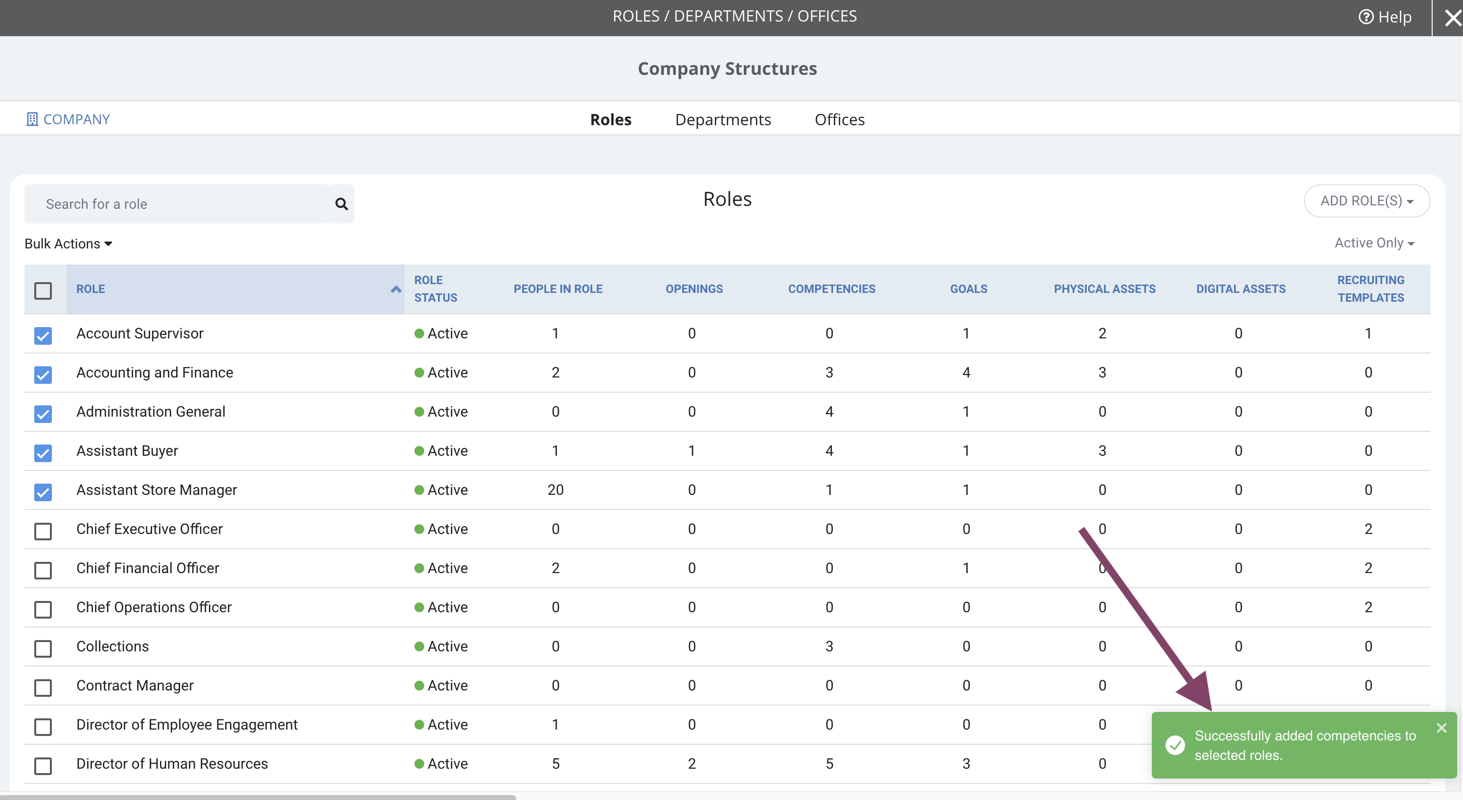Image resolution: width=1463 pixels, height=800 pixels.
Task: Uncheck the Account Supervisor checkbox
Action: (x=43, y=335)
